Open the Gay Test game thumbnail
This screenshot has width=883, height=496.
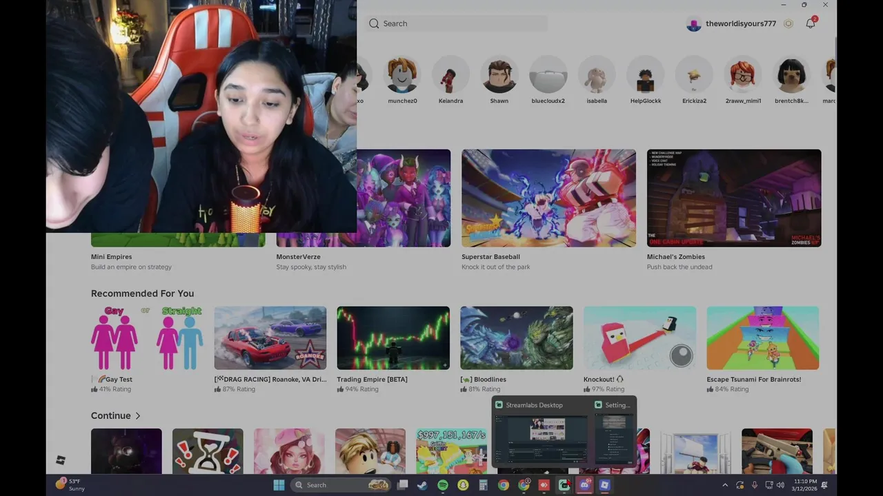click(147, 338)
